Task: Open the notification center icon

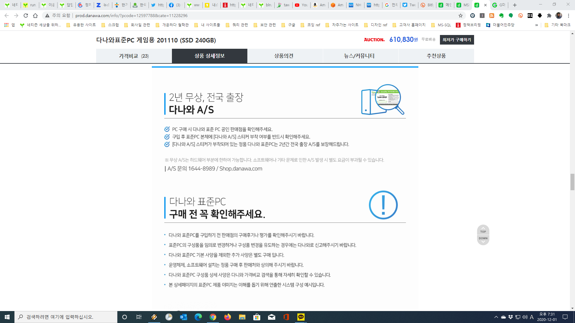Action: pyautogui.click(x=565, y=317)
